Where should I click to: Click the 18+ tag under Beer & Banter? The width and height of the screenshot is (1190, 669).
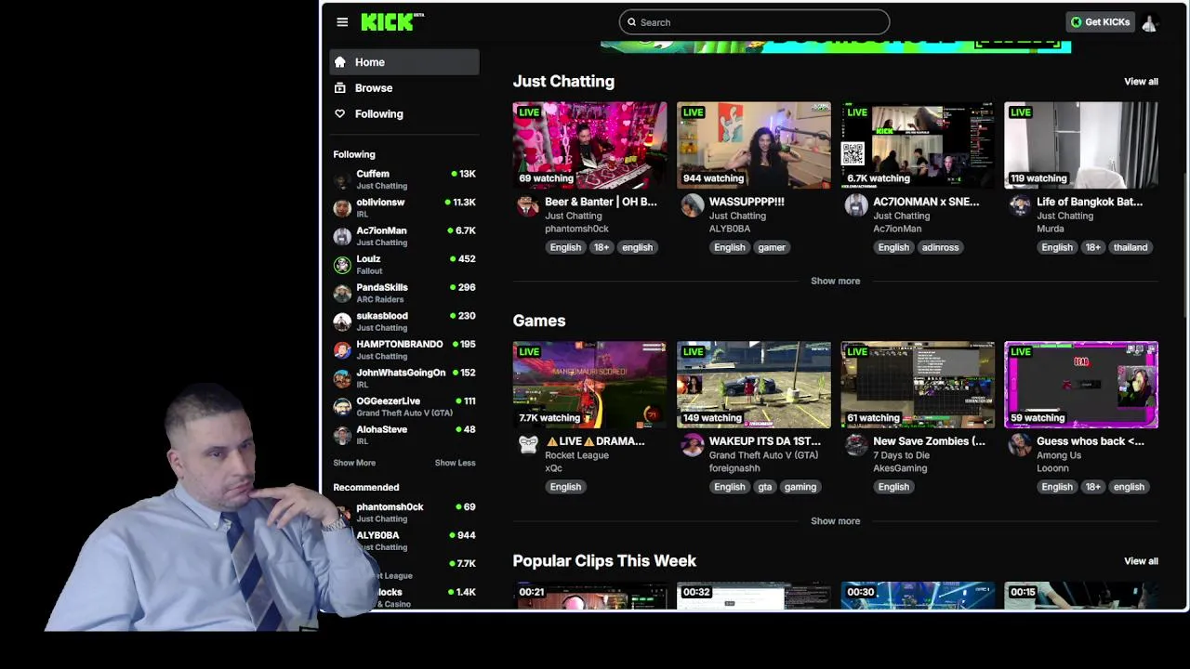click(602, 247)
